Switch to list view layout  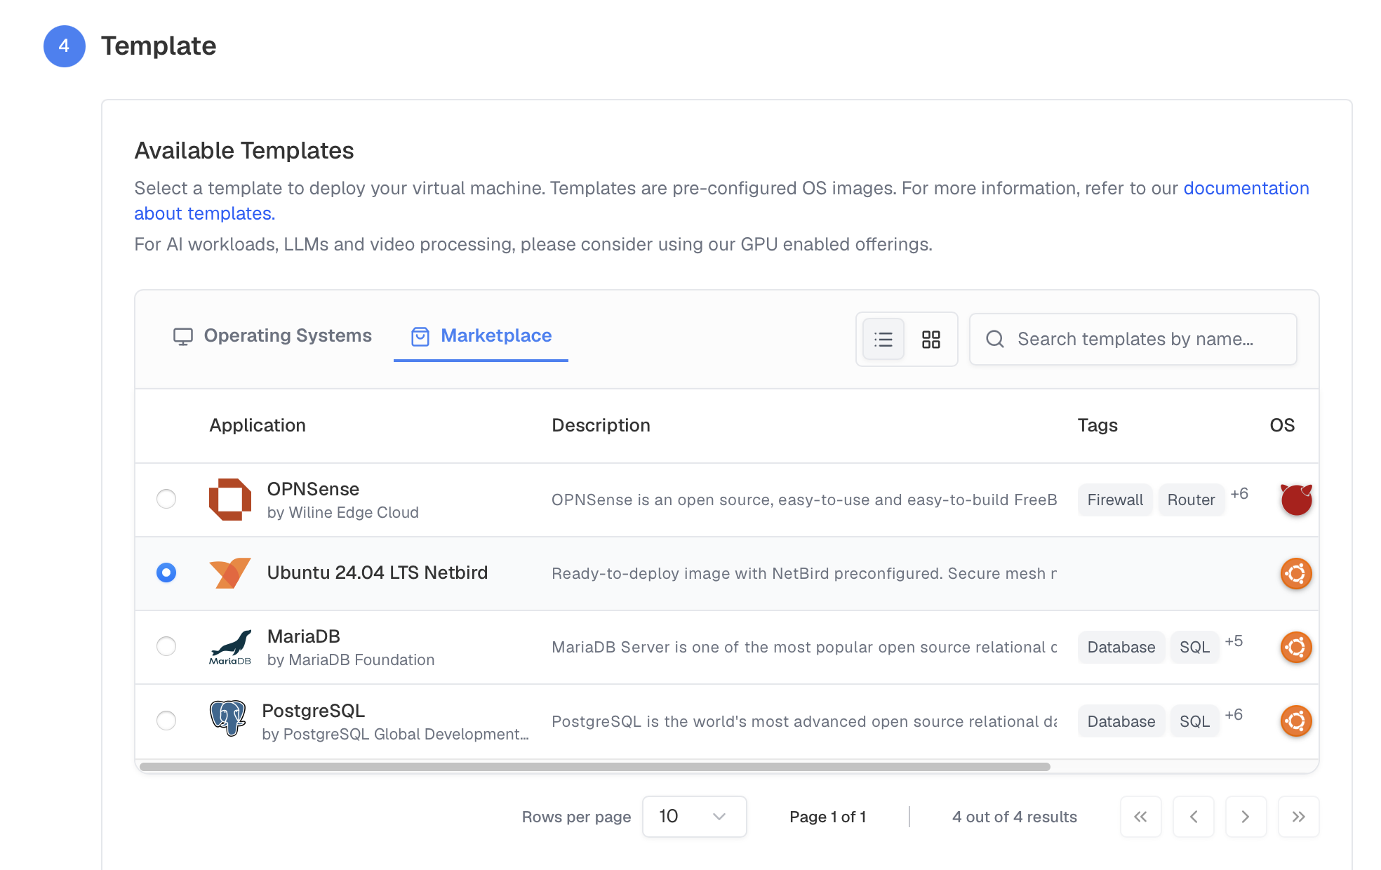[883, 340]
